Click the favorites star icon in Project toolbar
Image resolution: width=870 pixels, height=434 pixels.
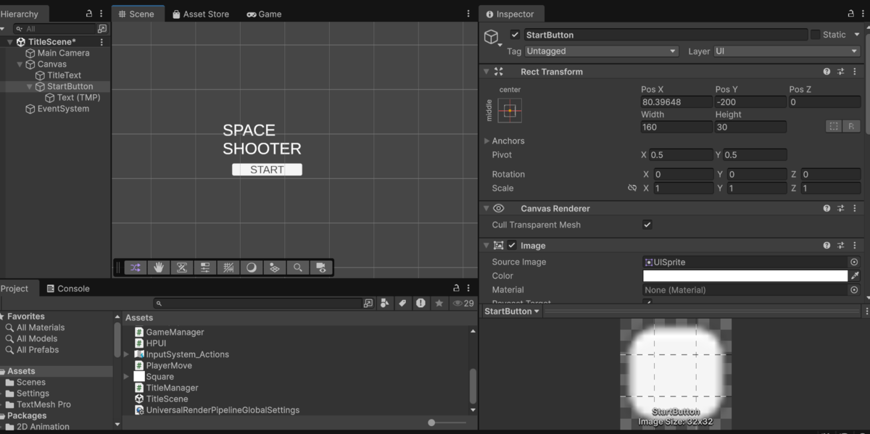click(x=439, y=304)
